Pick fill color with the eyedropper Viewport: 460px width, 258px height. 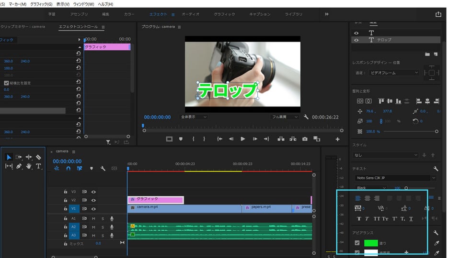click(436, 243)
